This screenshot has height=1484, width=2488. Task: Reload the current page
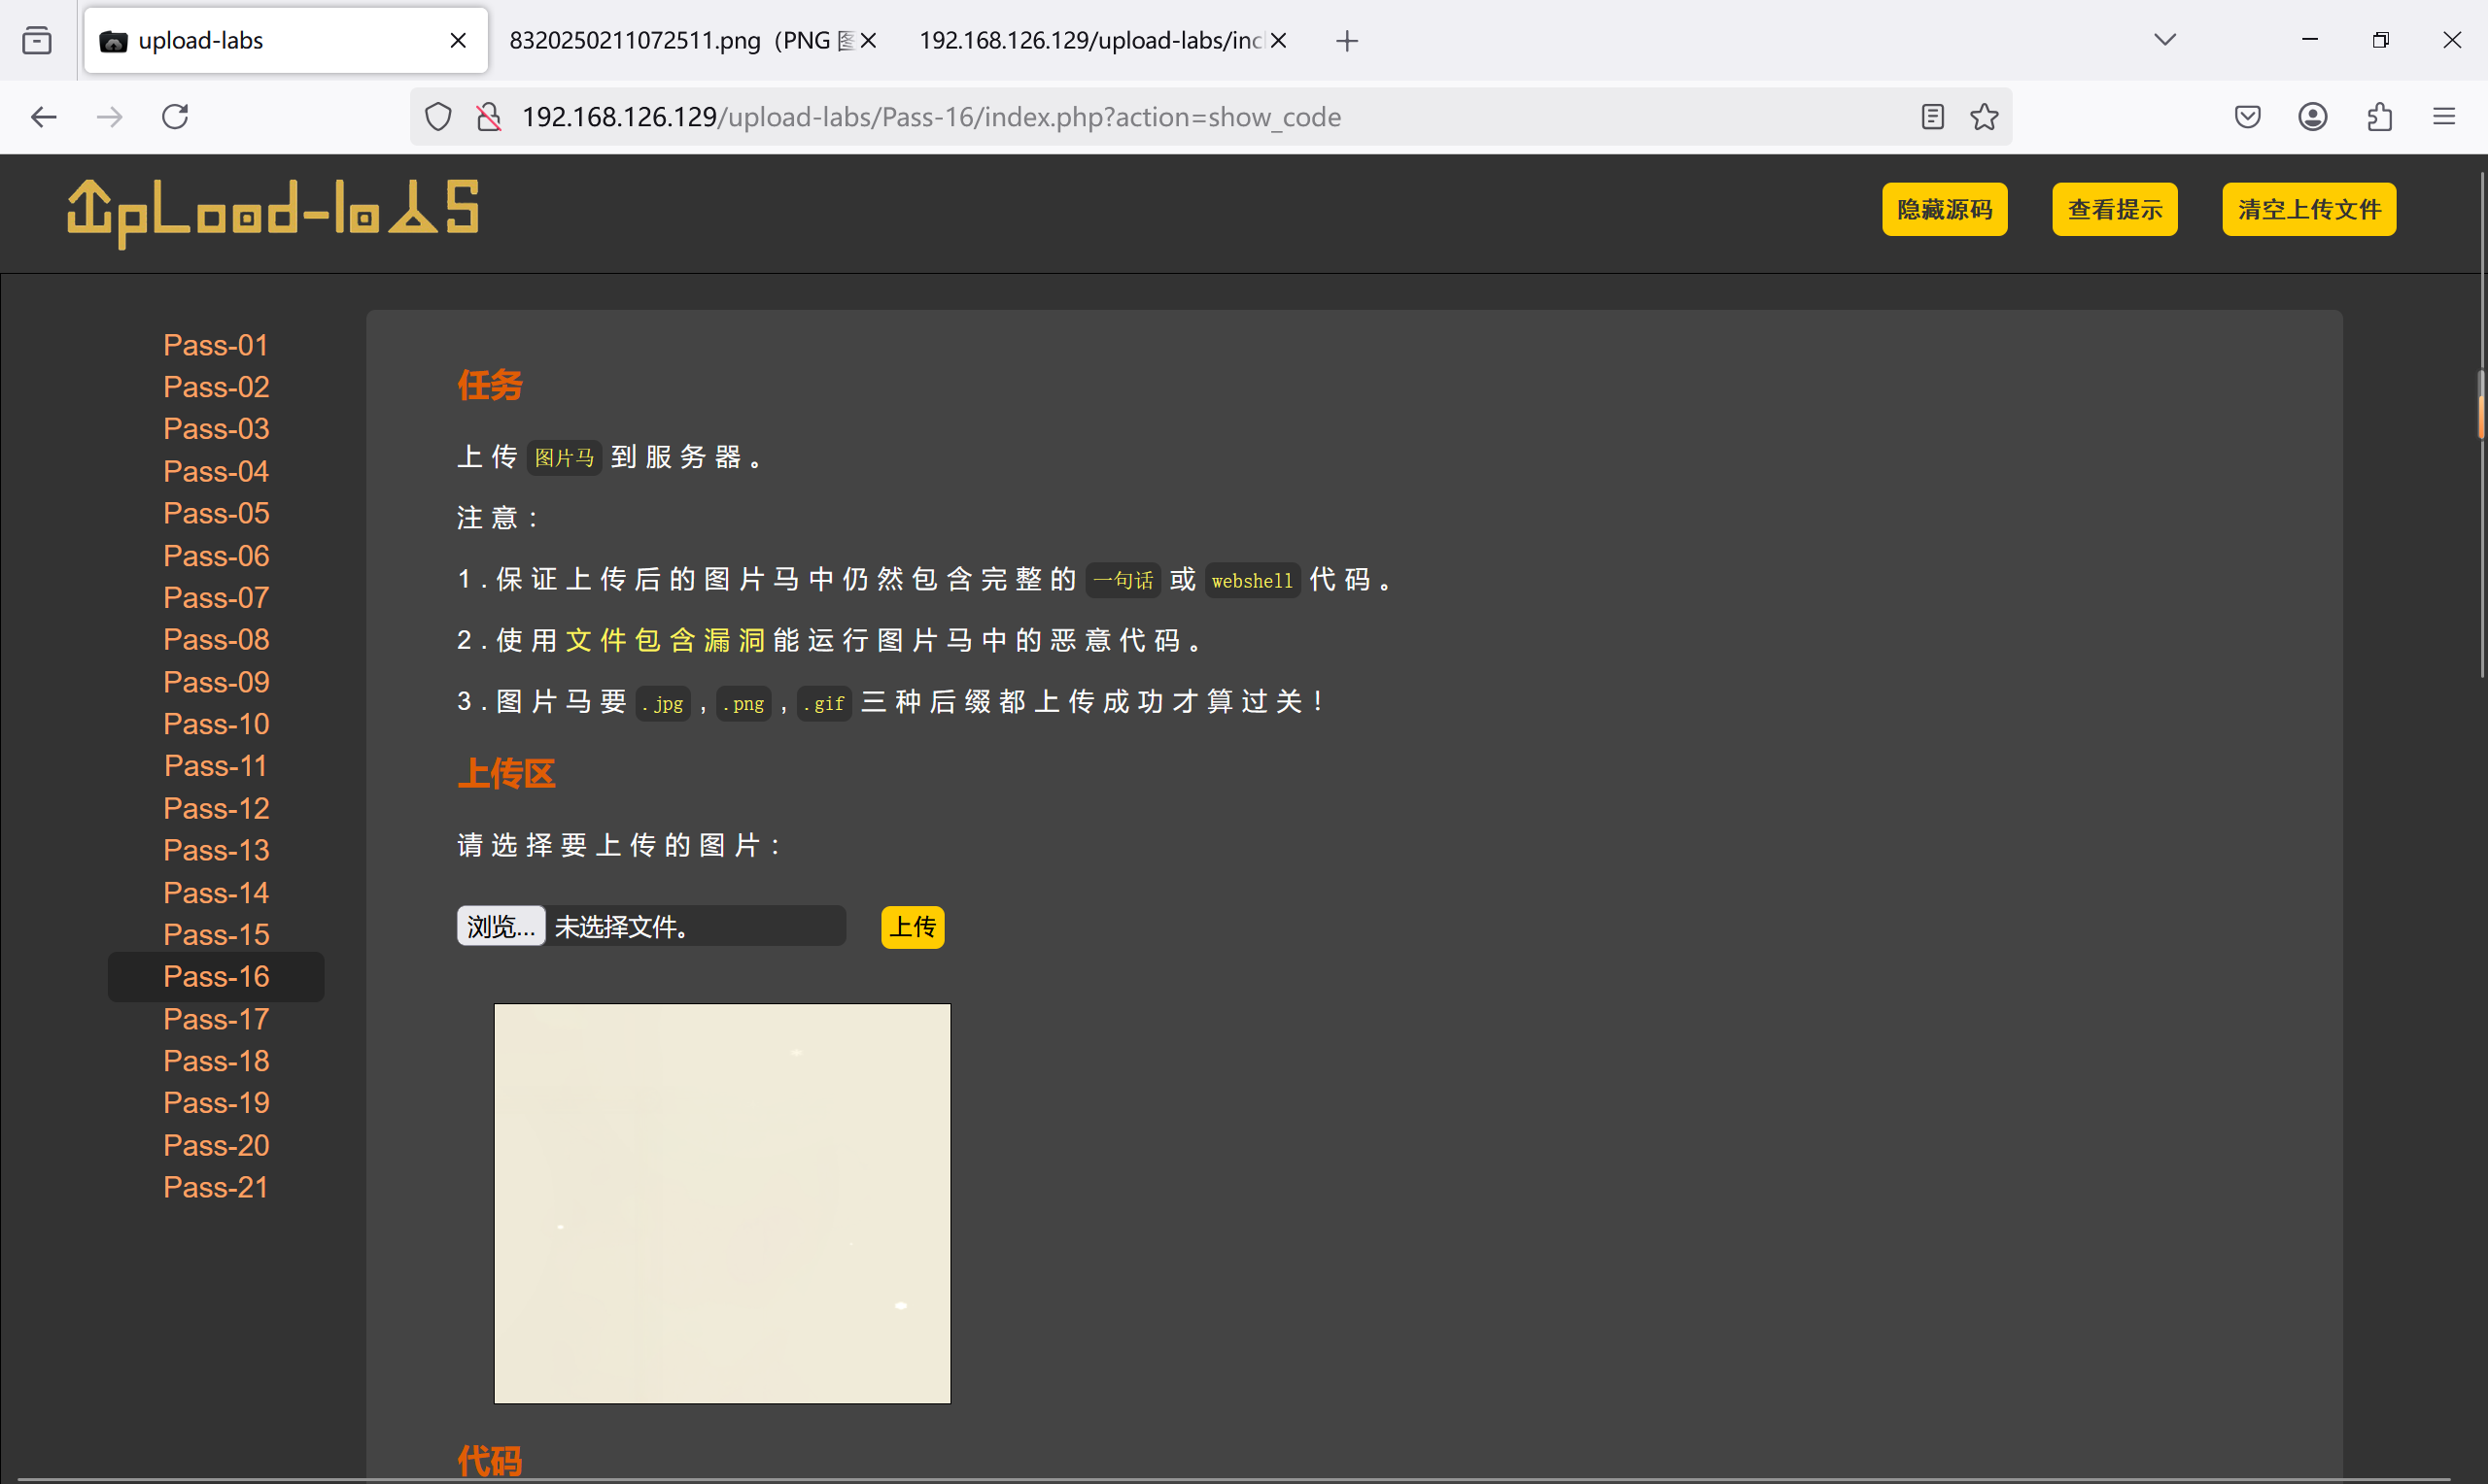click(x=175, y=117)
